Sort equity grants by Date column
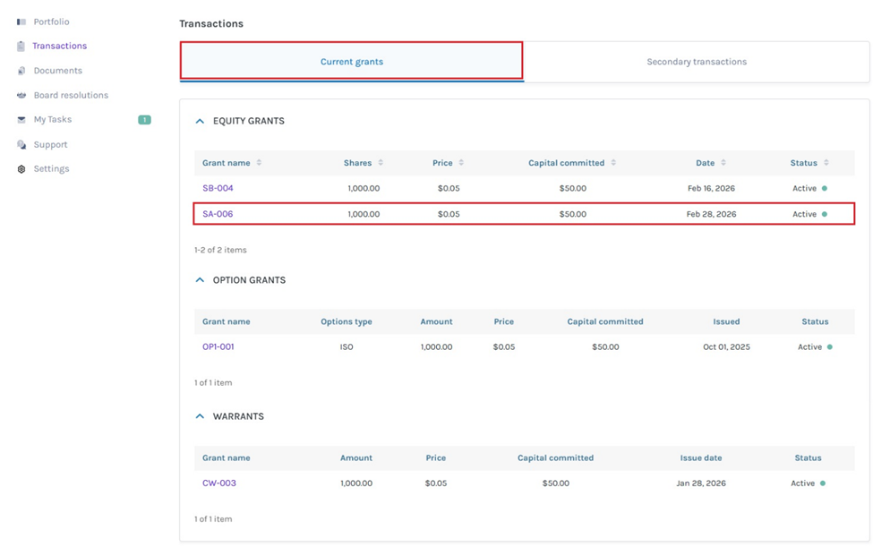This screenshot has height=547, width=873. click(x=723, y=163)
